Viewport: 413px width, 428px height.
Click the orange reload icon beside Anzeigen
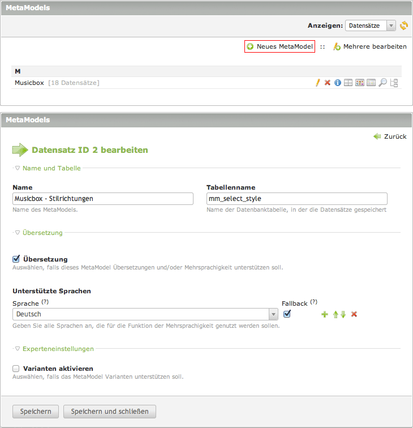[x=403, y=25]
